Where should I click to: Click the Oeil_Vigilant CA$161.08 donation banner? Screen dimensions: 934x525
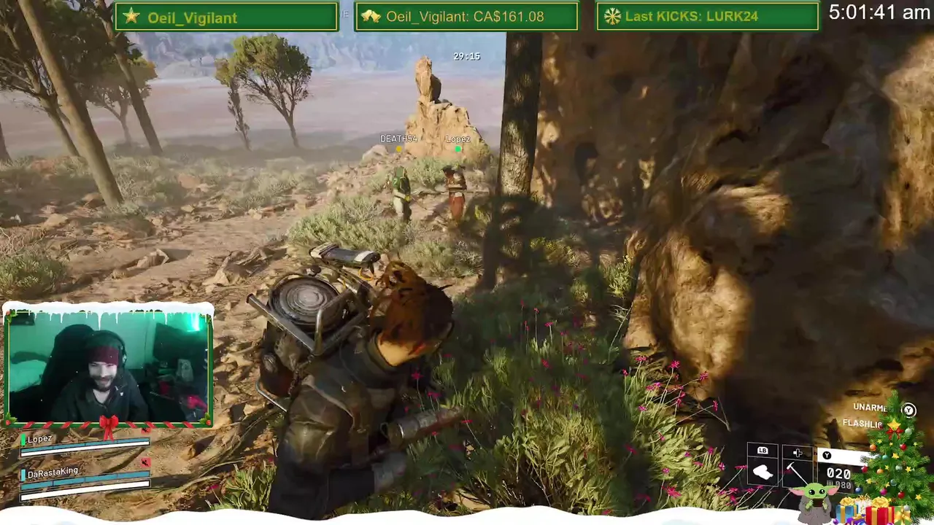click(x=466, y=17)
